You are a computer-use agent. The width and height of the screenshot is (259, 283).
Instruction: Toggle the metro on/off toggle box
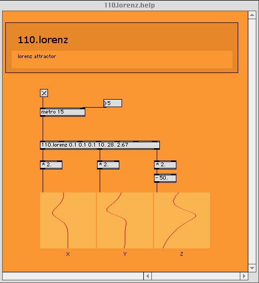44,93
